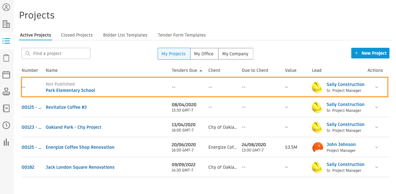Open the clock history icon in sidebar
The image size is (396, 194).
tap(6, 125)
